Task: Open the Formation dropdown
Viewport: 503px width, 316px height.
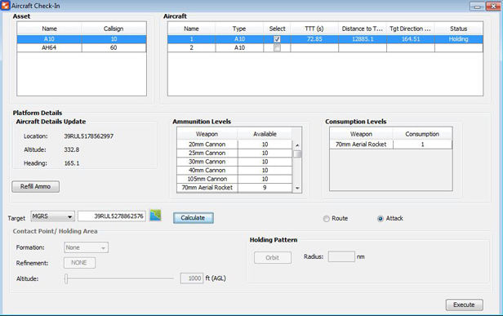Action: click(86, 247)
